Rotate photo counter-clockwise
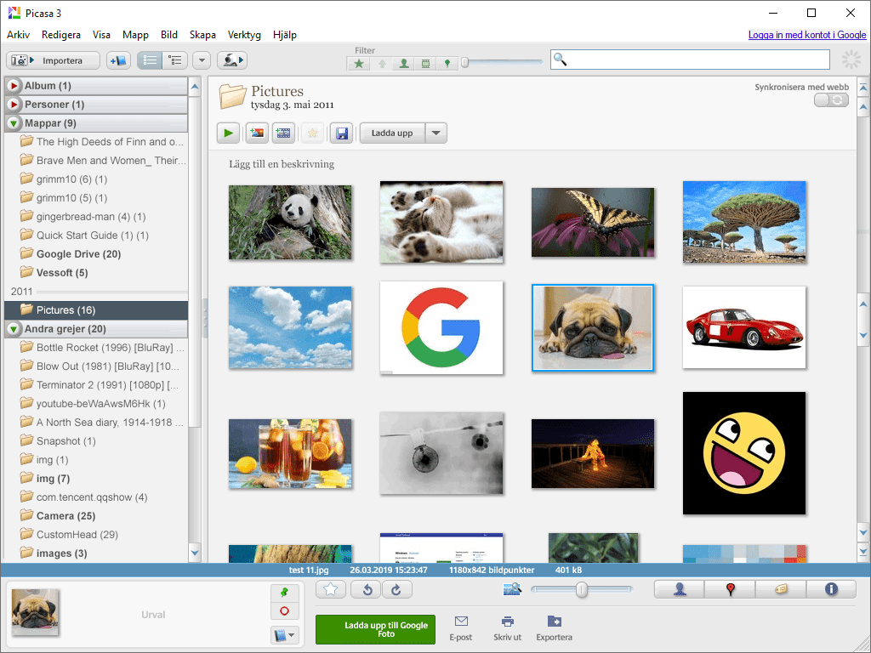Image resolution: width=871 pixels, height=653 pixels. [x=367, y=589]
